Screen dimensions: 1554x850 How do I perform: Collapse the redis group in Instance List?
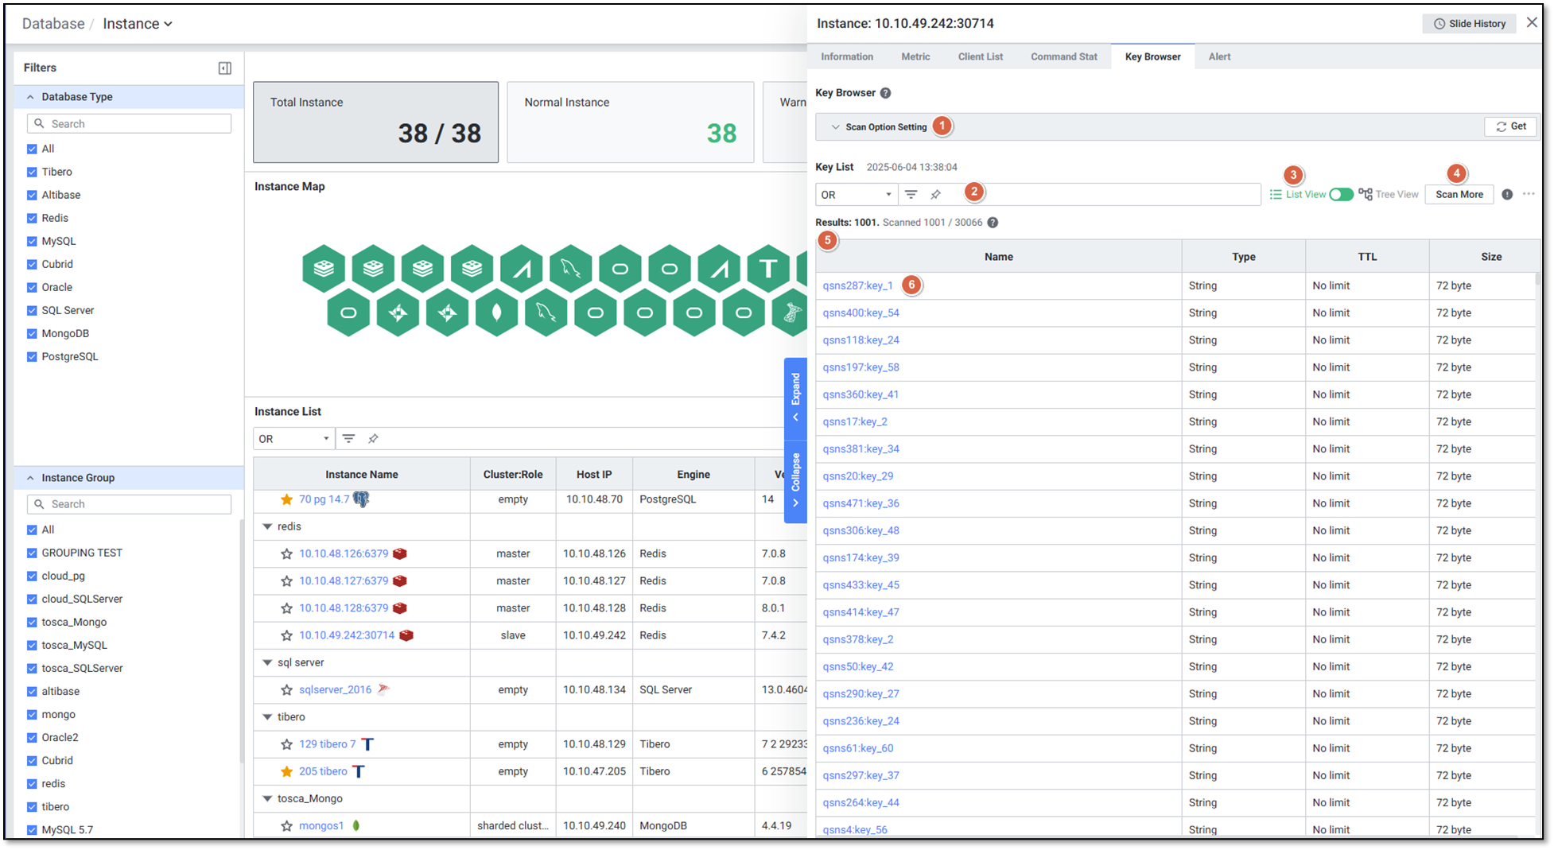pos(267,527)
